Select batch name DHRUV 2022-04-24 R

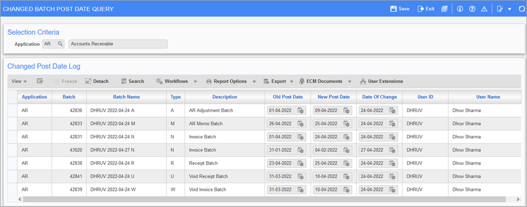click(126, 163)
